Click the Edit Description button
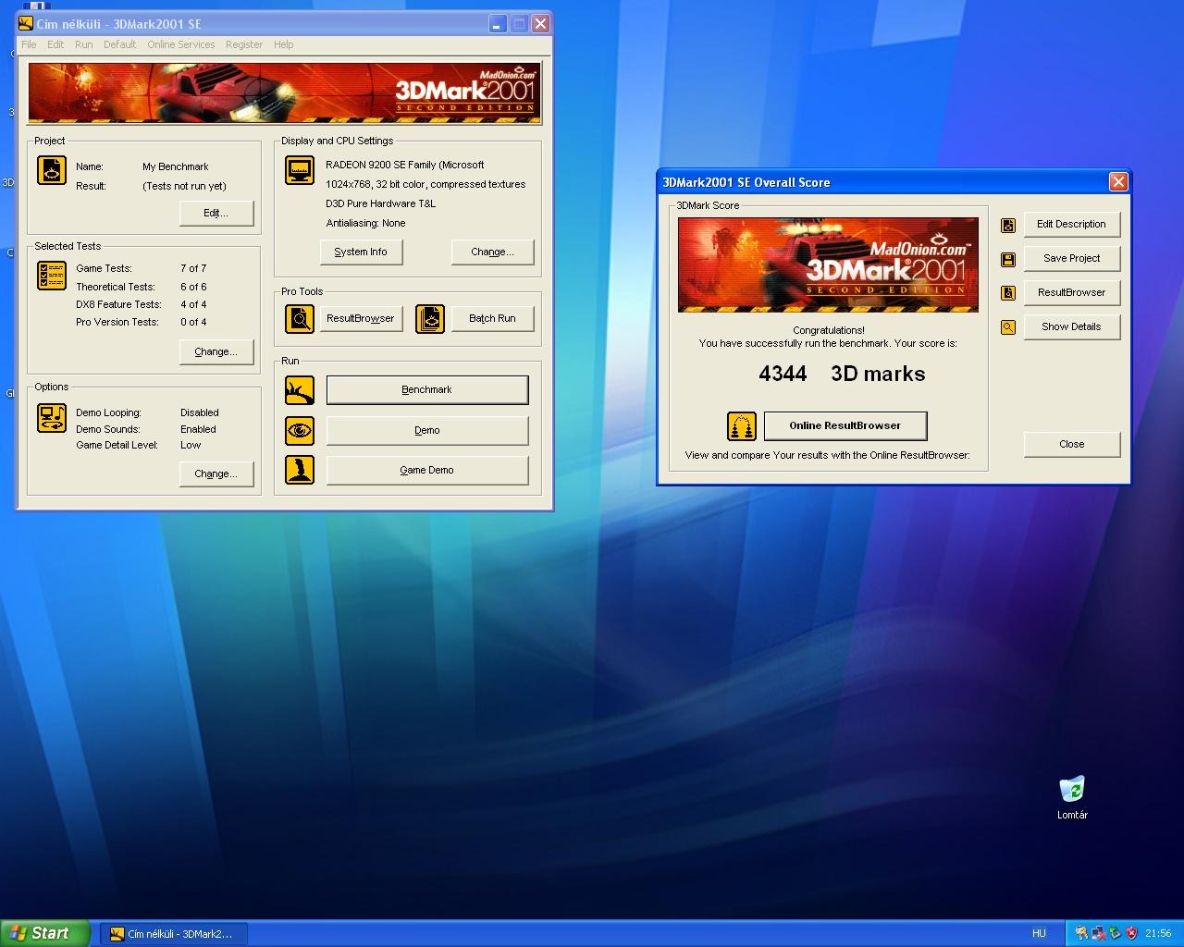 [1072, 224]
